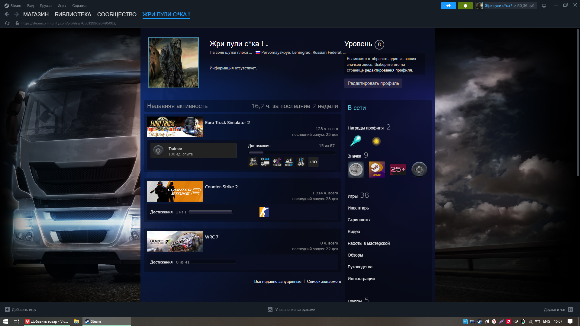Open ЖРИ ПУЛИ С*КА ! profile tab
The image size is (580, 326).
(x=166, y=14)
